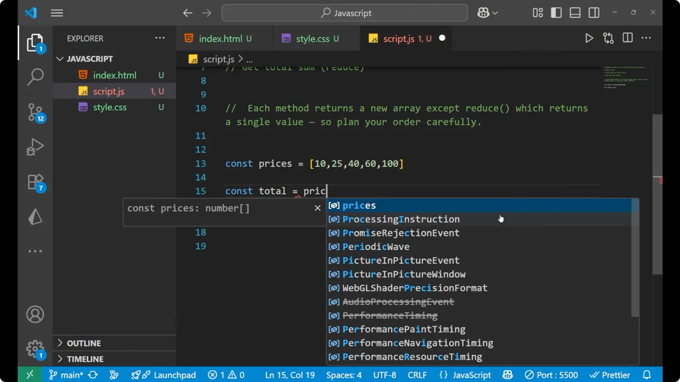This screenshot has width=680, height=382.
Task: Toggle the Secondary Side Bar visibility
Action: coord(594,12)
